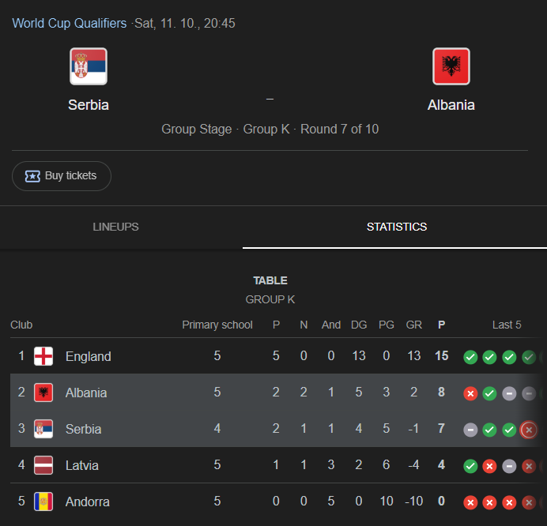Click Albania's flag in the group table
The width and height of the screenshot is (547, 526).
(43, 393)
